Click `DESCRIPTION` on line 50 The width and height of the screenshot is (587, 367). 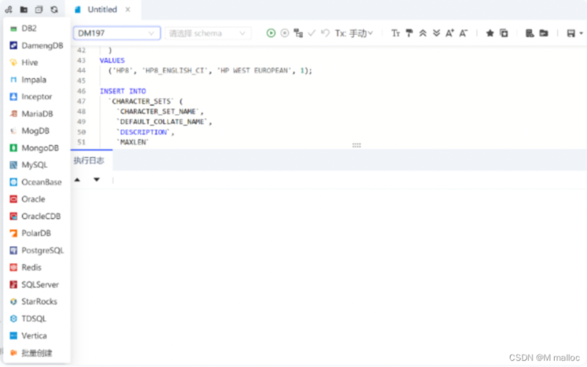coord(143,132)
